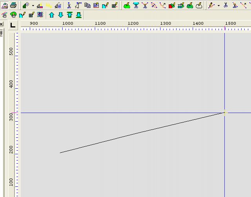251x197 pixels.
Task: Expand the dropdown beside the green house icon
Action: point(33,5)
